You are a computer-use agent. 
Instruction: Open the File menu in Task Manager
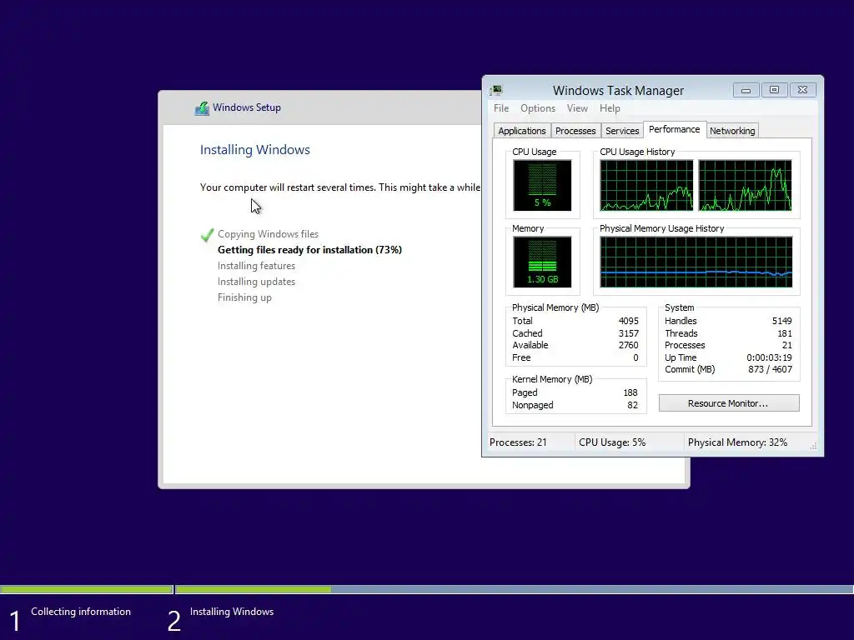[501, 108]
